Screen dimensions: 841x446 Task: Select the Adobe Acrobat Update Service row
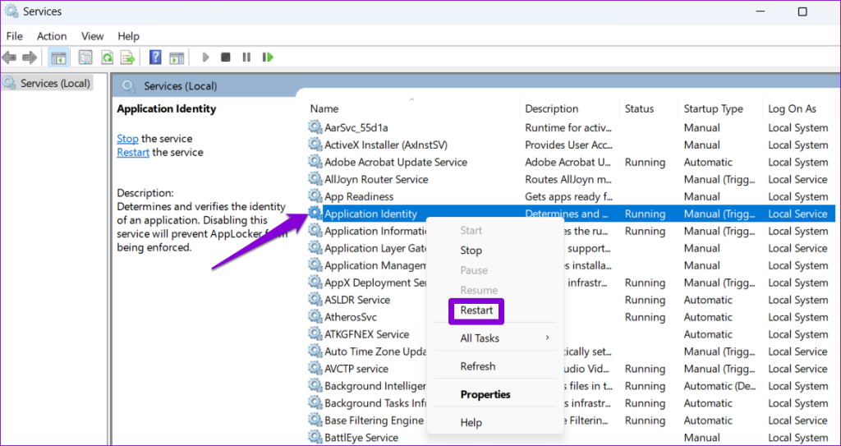click(395, 162)
